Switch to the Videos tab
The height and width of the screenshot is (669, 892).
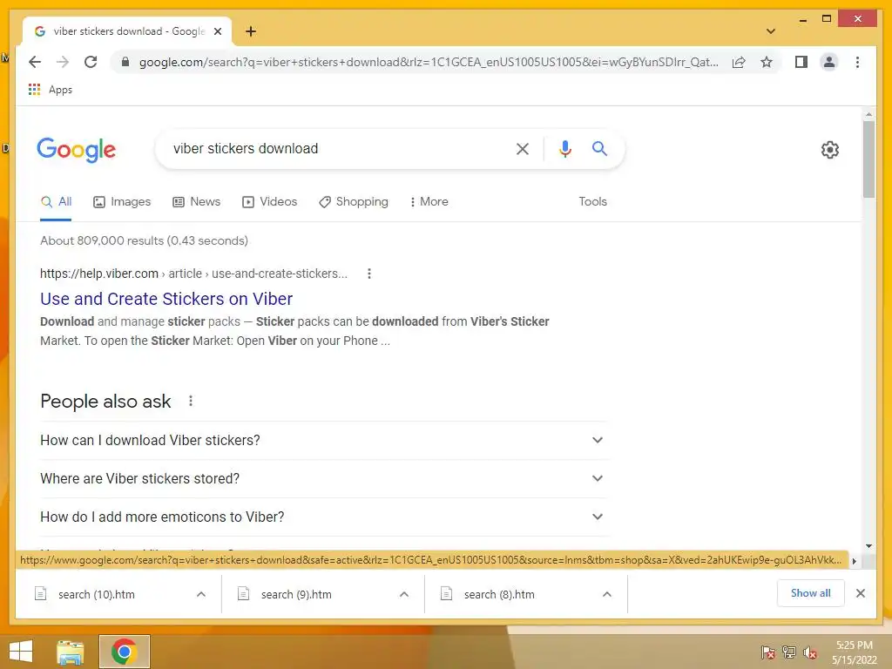[270, 202]
